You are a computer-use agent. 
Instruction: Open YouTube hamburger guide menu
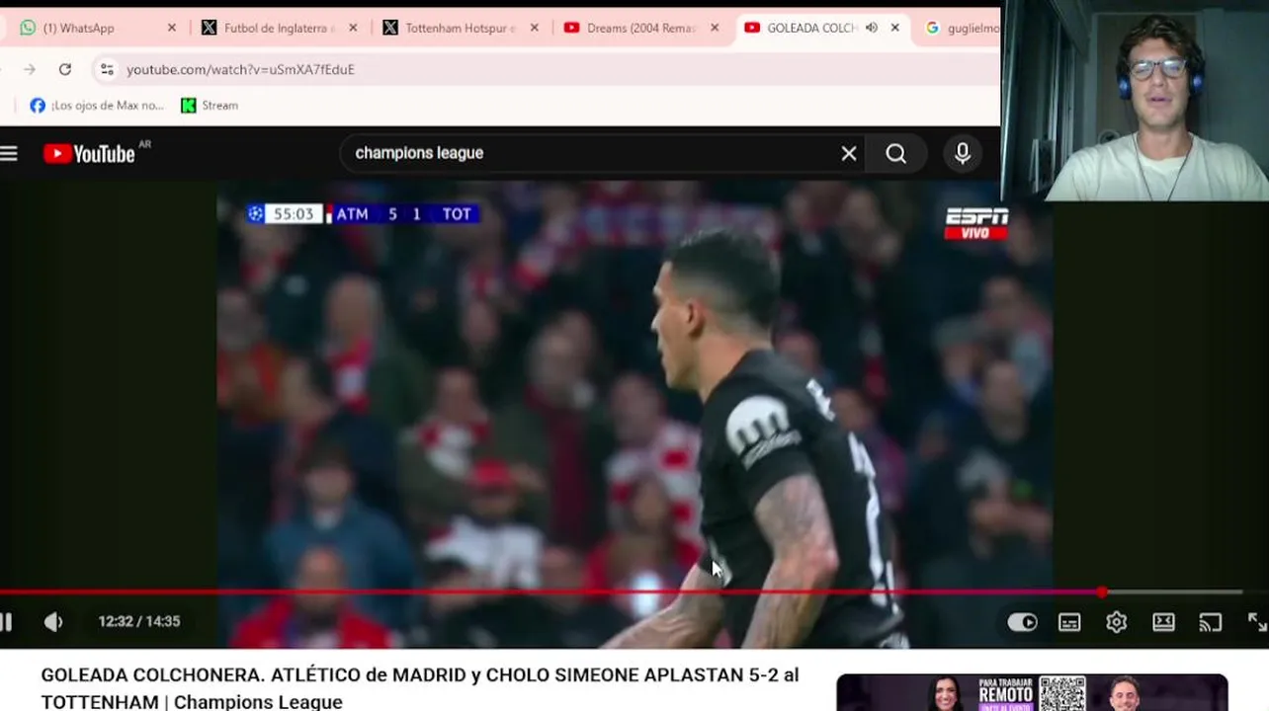9,153
